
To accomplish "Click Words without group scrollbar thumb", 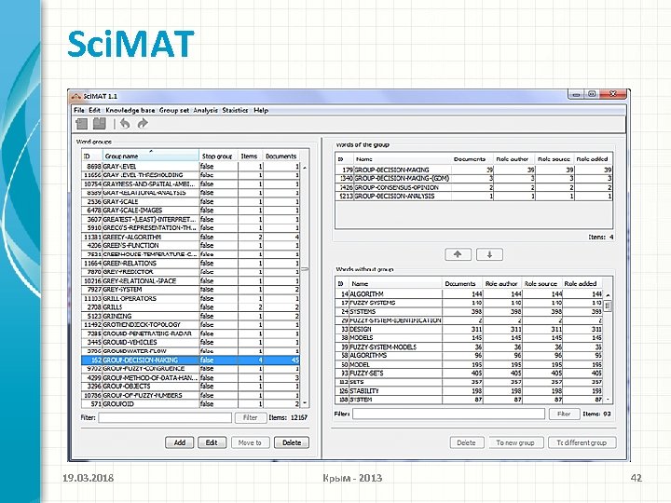I will click(608, 306).
